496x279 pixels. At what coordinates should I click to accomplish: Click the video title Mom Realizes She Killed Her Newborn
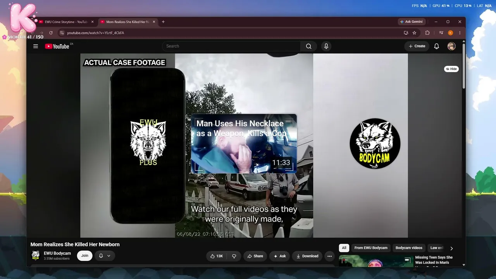point(75,245)
